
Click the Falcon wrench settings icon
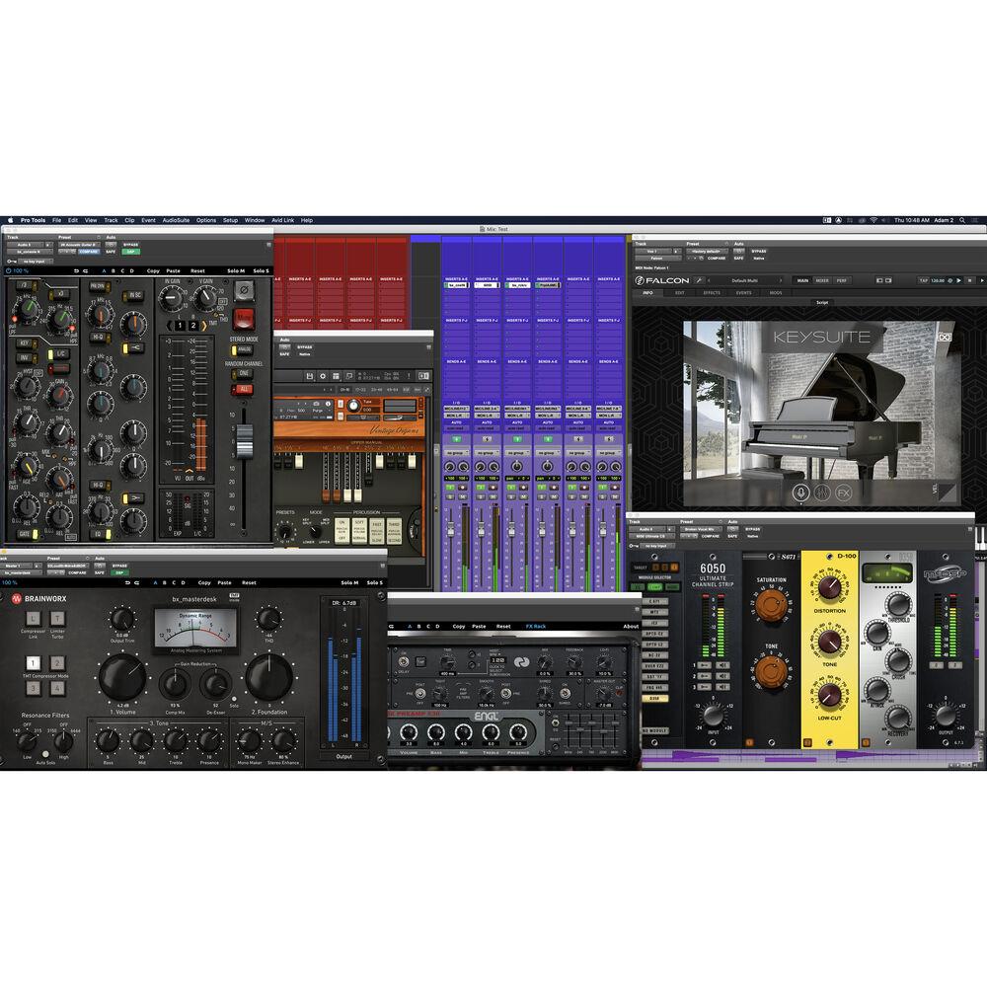(699, 280)
